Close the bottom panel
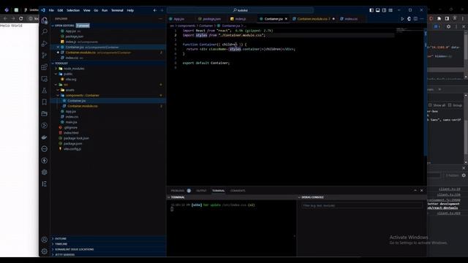Image resolution: width=468 pixels, height=263 pixels. pos(422,190)
